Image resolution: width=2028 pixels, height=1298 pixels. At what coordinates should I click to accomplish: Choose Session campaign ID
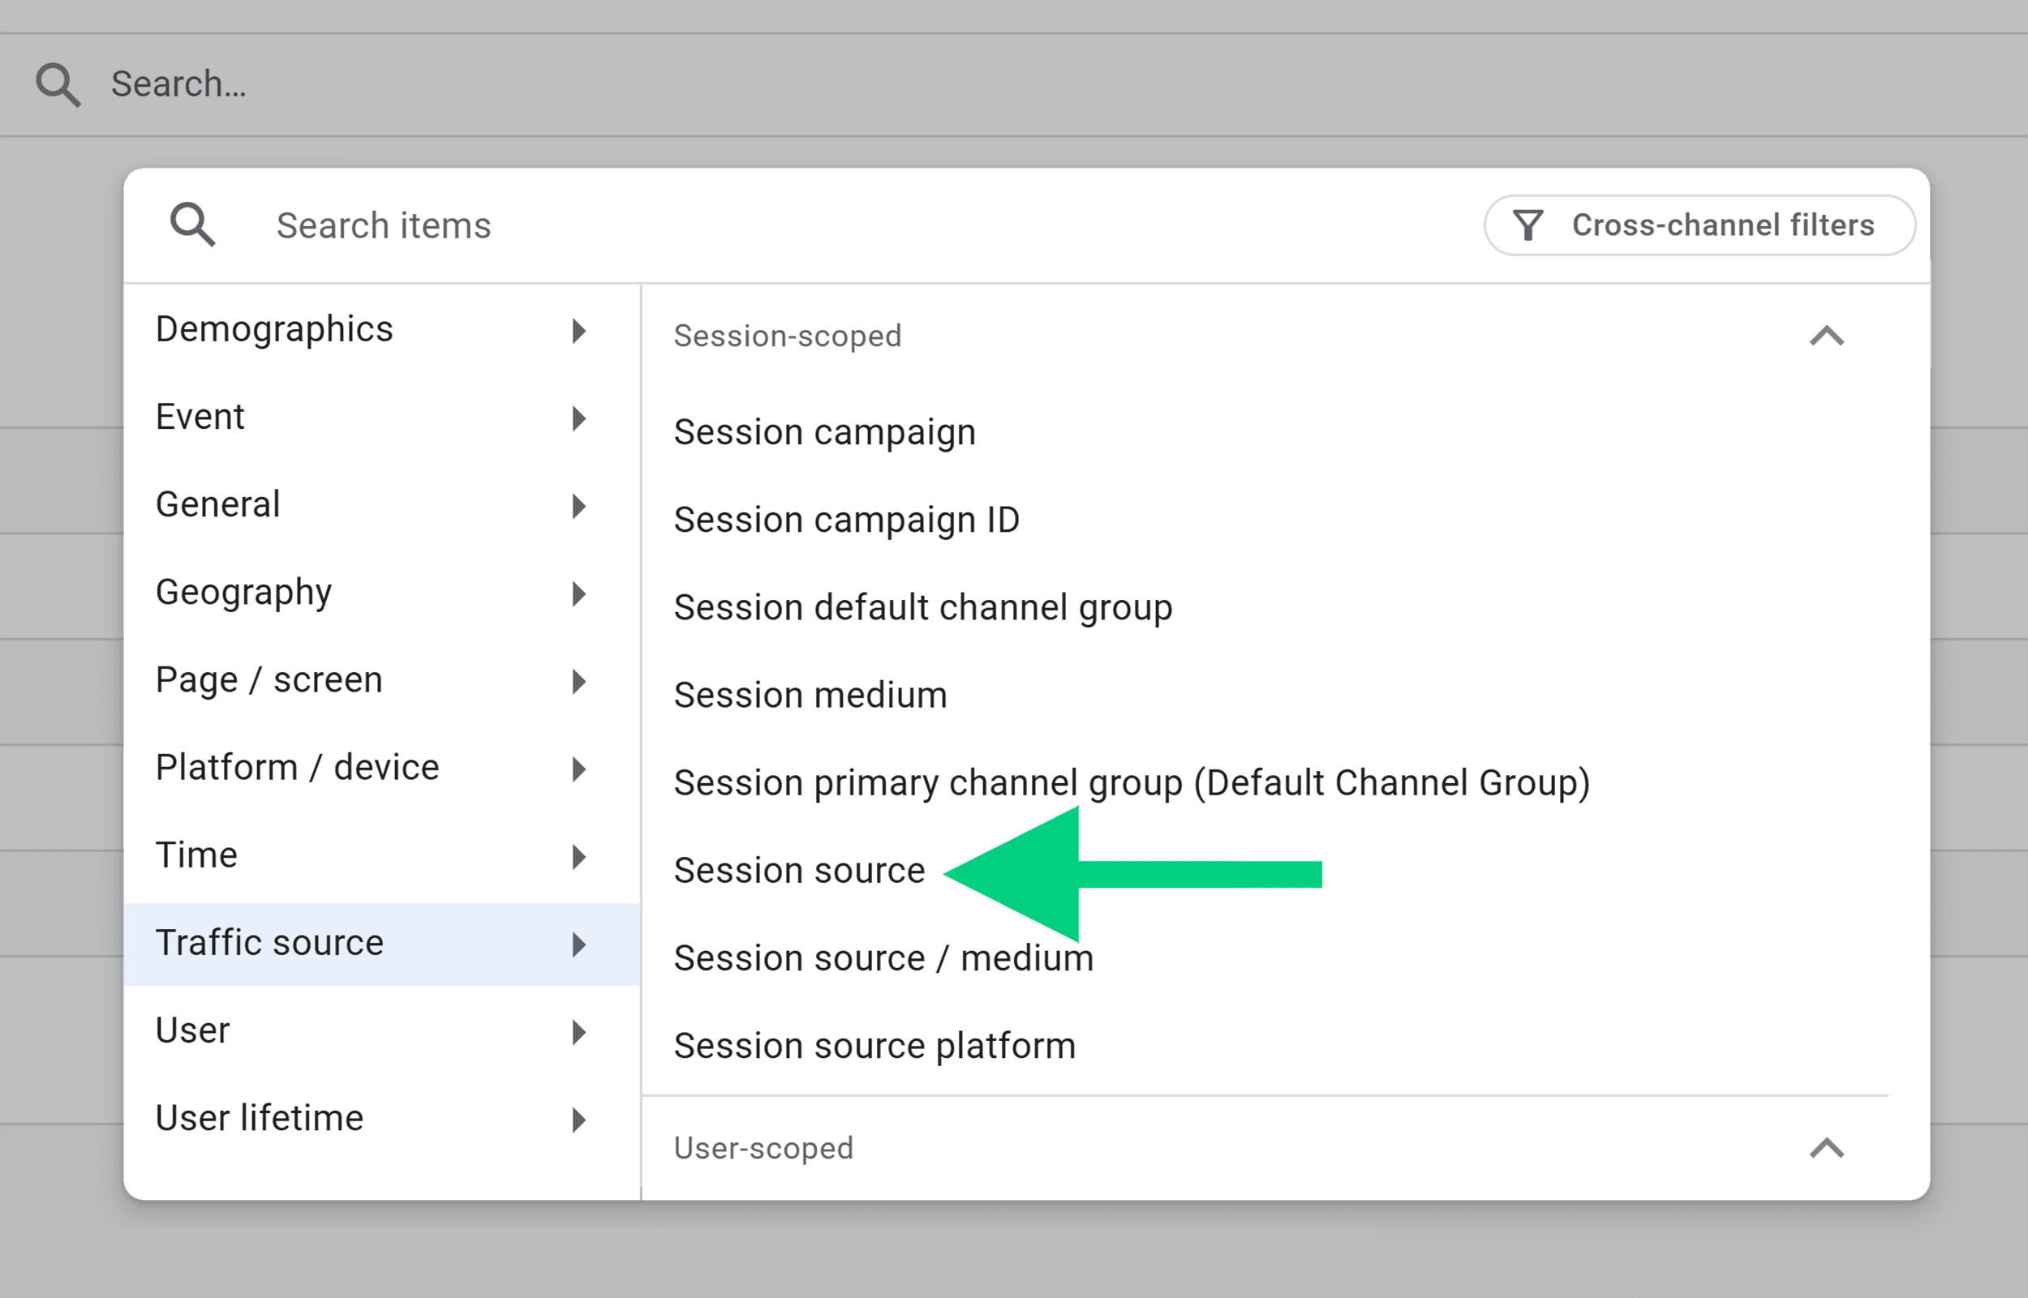click(x=846, y=519)
